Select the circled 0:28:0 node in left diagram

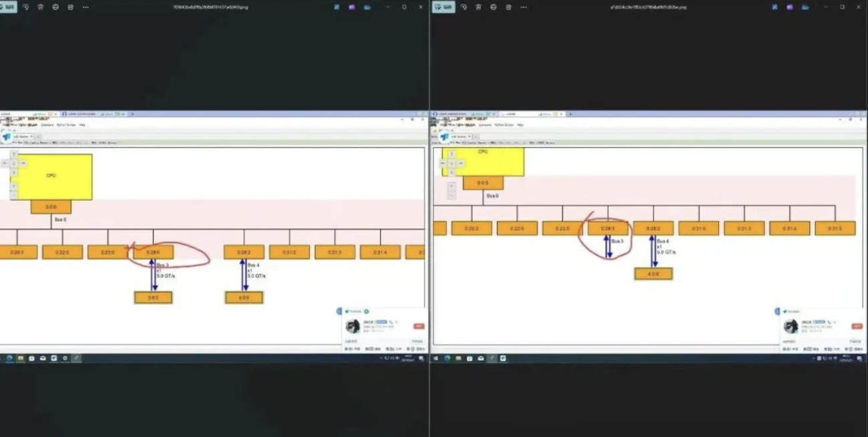click(x=153, y=252)
